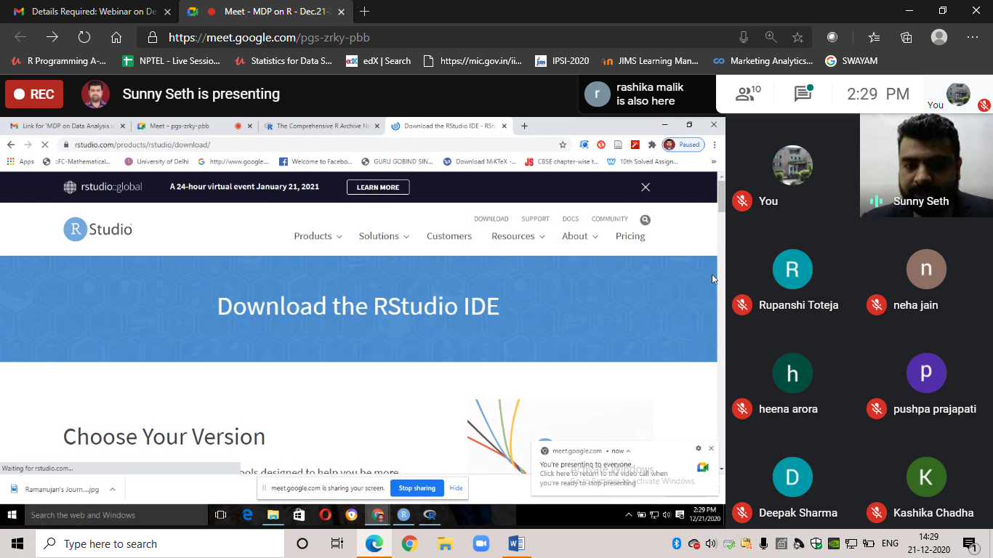Screen dimensions: 993x558
Task: Click search icon on RStudio website
Action: [x=645, y=219]
